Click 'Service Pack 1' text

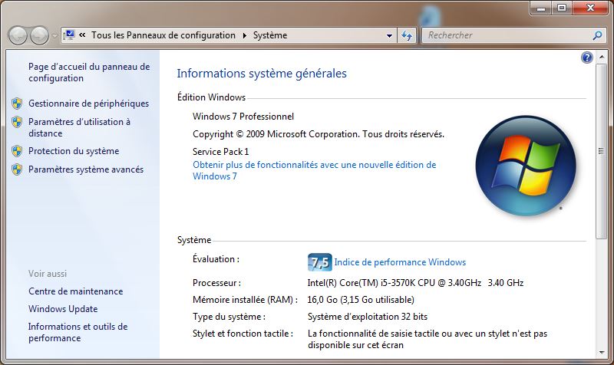[x=220, y=152]
